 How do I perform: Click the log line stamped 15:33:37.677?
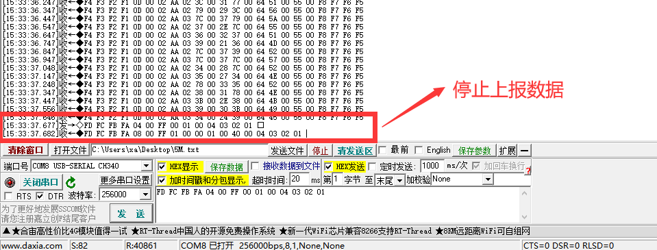tap(133, 125)
